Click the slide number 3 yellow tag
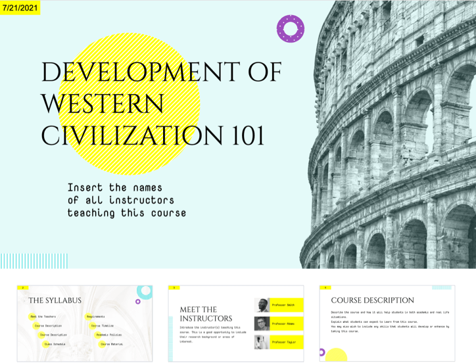 174,287
